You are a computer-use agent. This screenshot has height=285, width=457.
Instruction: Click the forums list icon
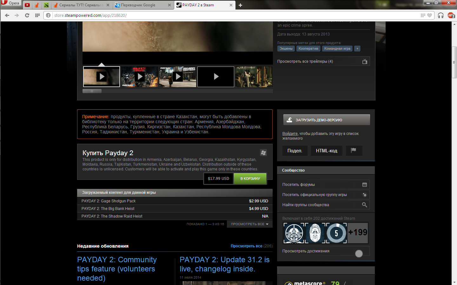(365, 185)
